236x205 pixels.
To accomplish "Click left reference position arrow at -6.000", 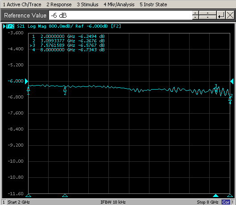I will click(26, 82).
